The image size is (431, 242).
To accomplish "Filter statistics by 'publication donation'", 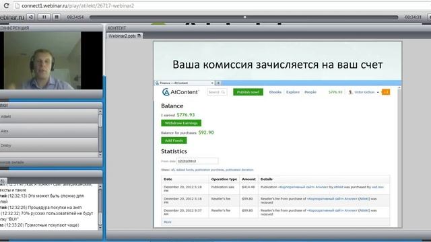I will point(240,170).
